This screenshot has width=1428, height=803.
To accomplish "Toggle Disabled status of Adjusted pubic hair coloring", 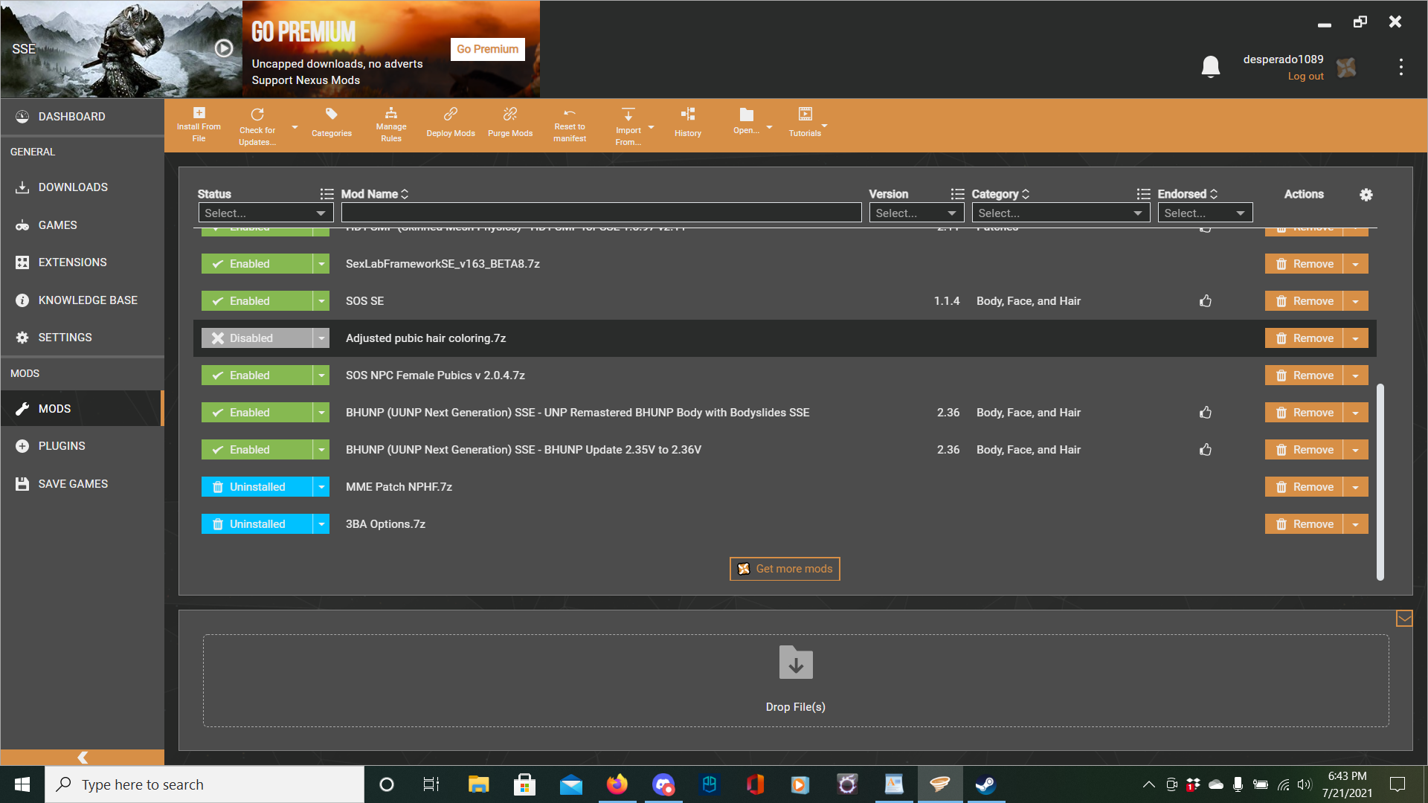I will pyautogui.click(x=257, y=338).
